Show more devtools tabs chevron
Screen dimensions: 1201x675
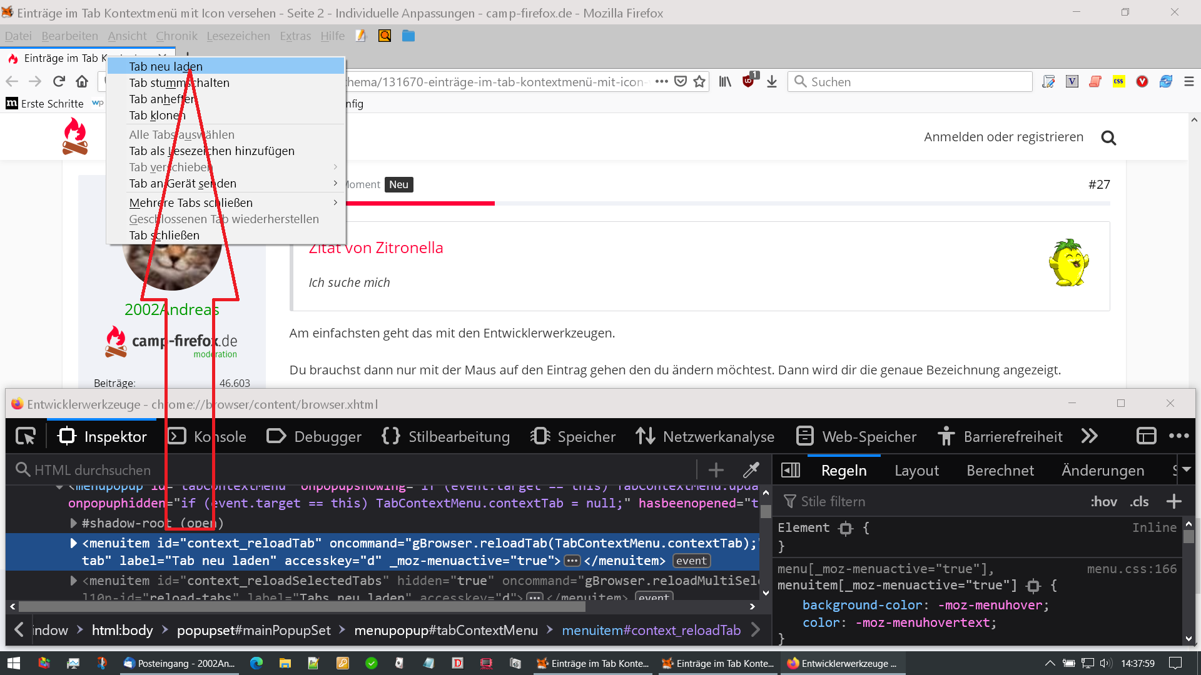[1090, 436]
